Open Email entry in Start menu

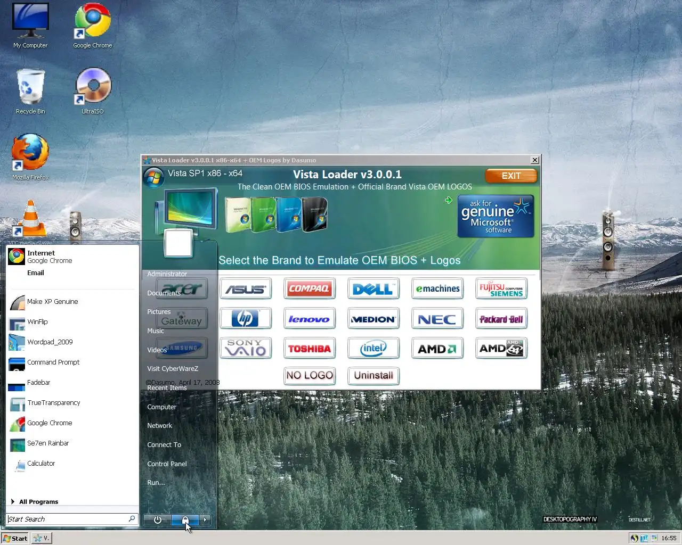(x=35, y=273)
